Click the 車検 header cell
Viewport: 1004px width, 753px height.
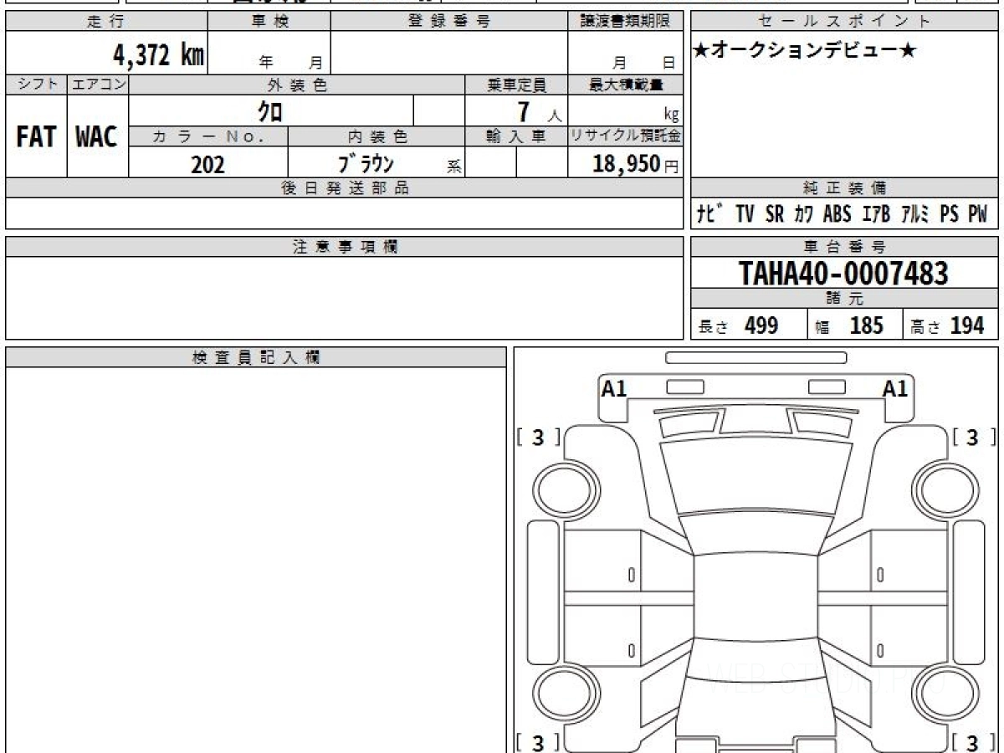pos(269,23)
